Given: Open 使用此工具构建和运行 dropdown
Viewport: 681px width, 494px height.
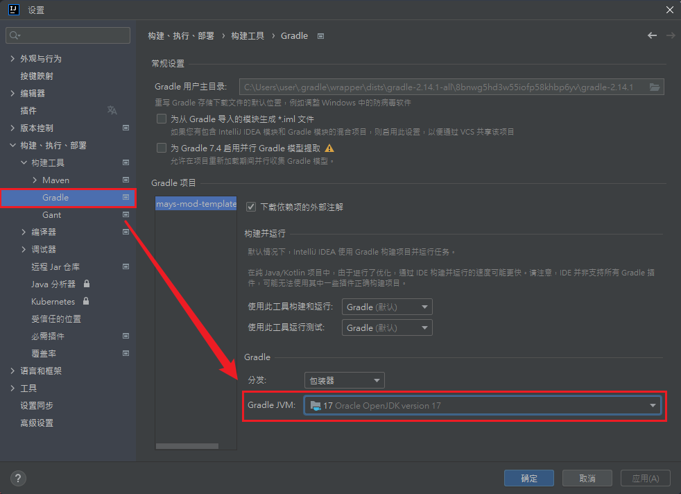Looking at the screenshot, I should [387, 307].
